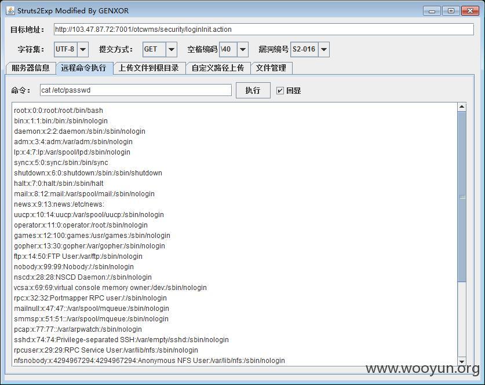This screenshot has height=385, width=485.
Task: Open the 文件管理 tab
Action: point(271,68)
